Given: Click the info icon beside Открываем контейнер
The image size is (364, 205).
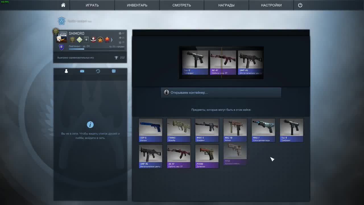Looking at the screenshot, I should pyautogui.click(x=167, y=93).
